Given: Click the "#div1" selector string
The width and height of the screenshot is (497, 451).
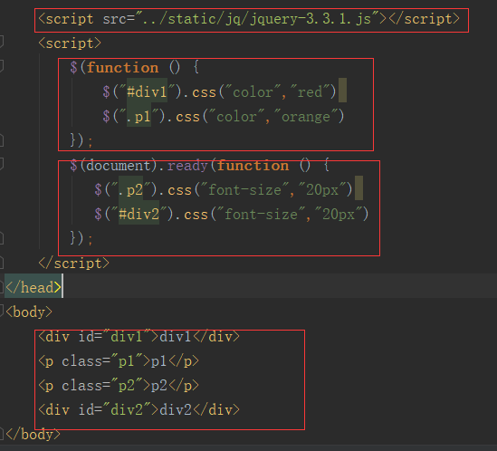Looking at the screenshot, I should [147, 92].
